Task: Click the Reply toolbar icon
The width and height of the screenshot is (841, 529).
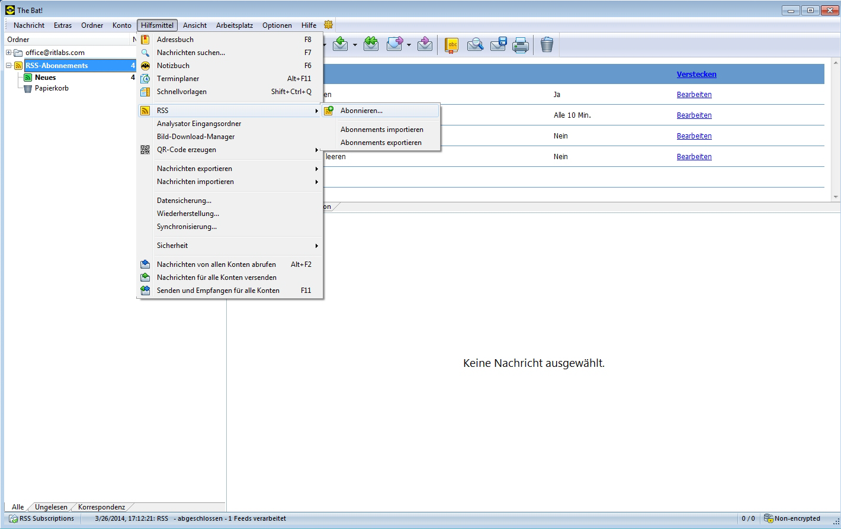Action: click(x=341, y=44)
